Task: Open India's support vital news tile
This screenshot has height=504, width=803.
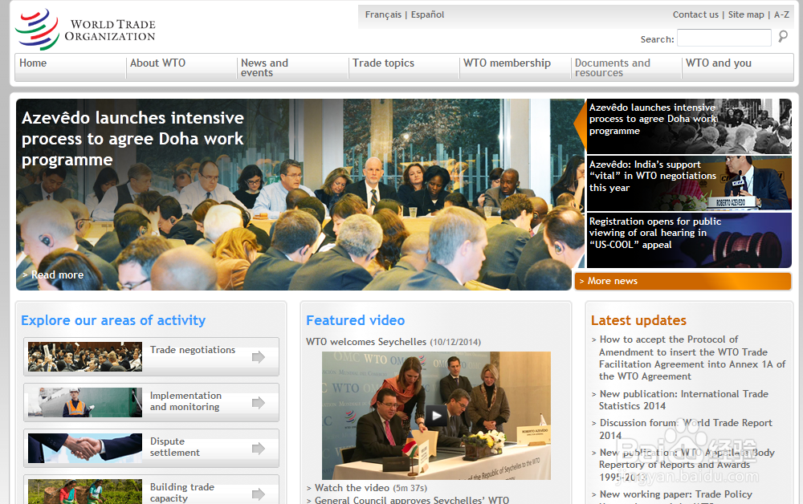Action: click(x=689, y=183)
